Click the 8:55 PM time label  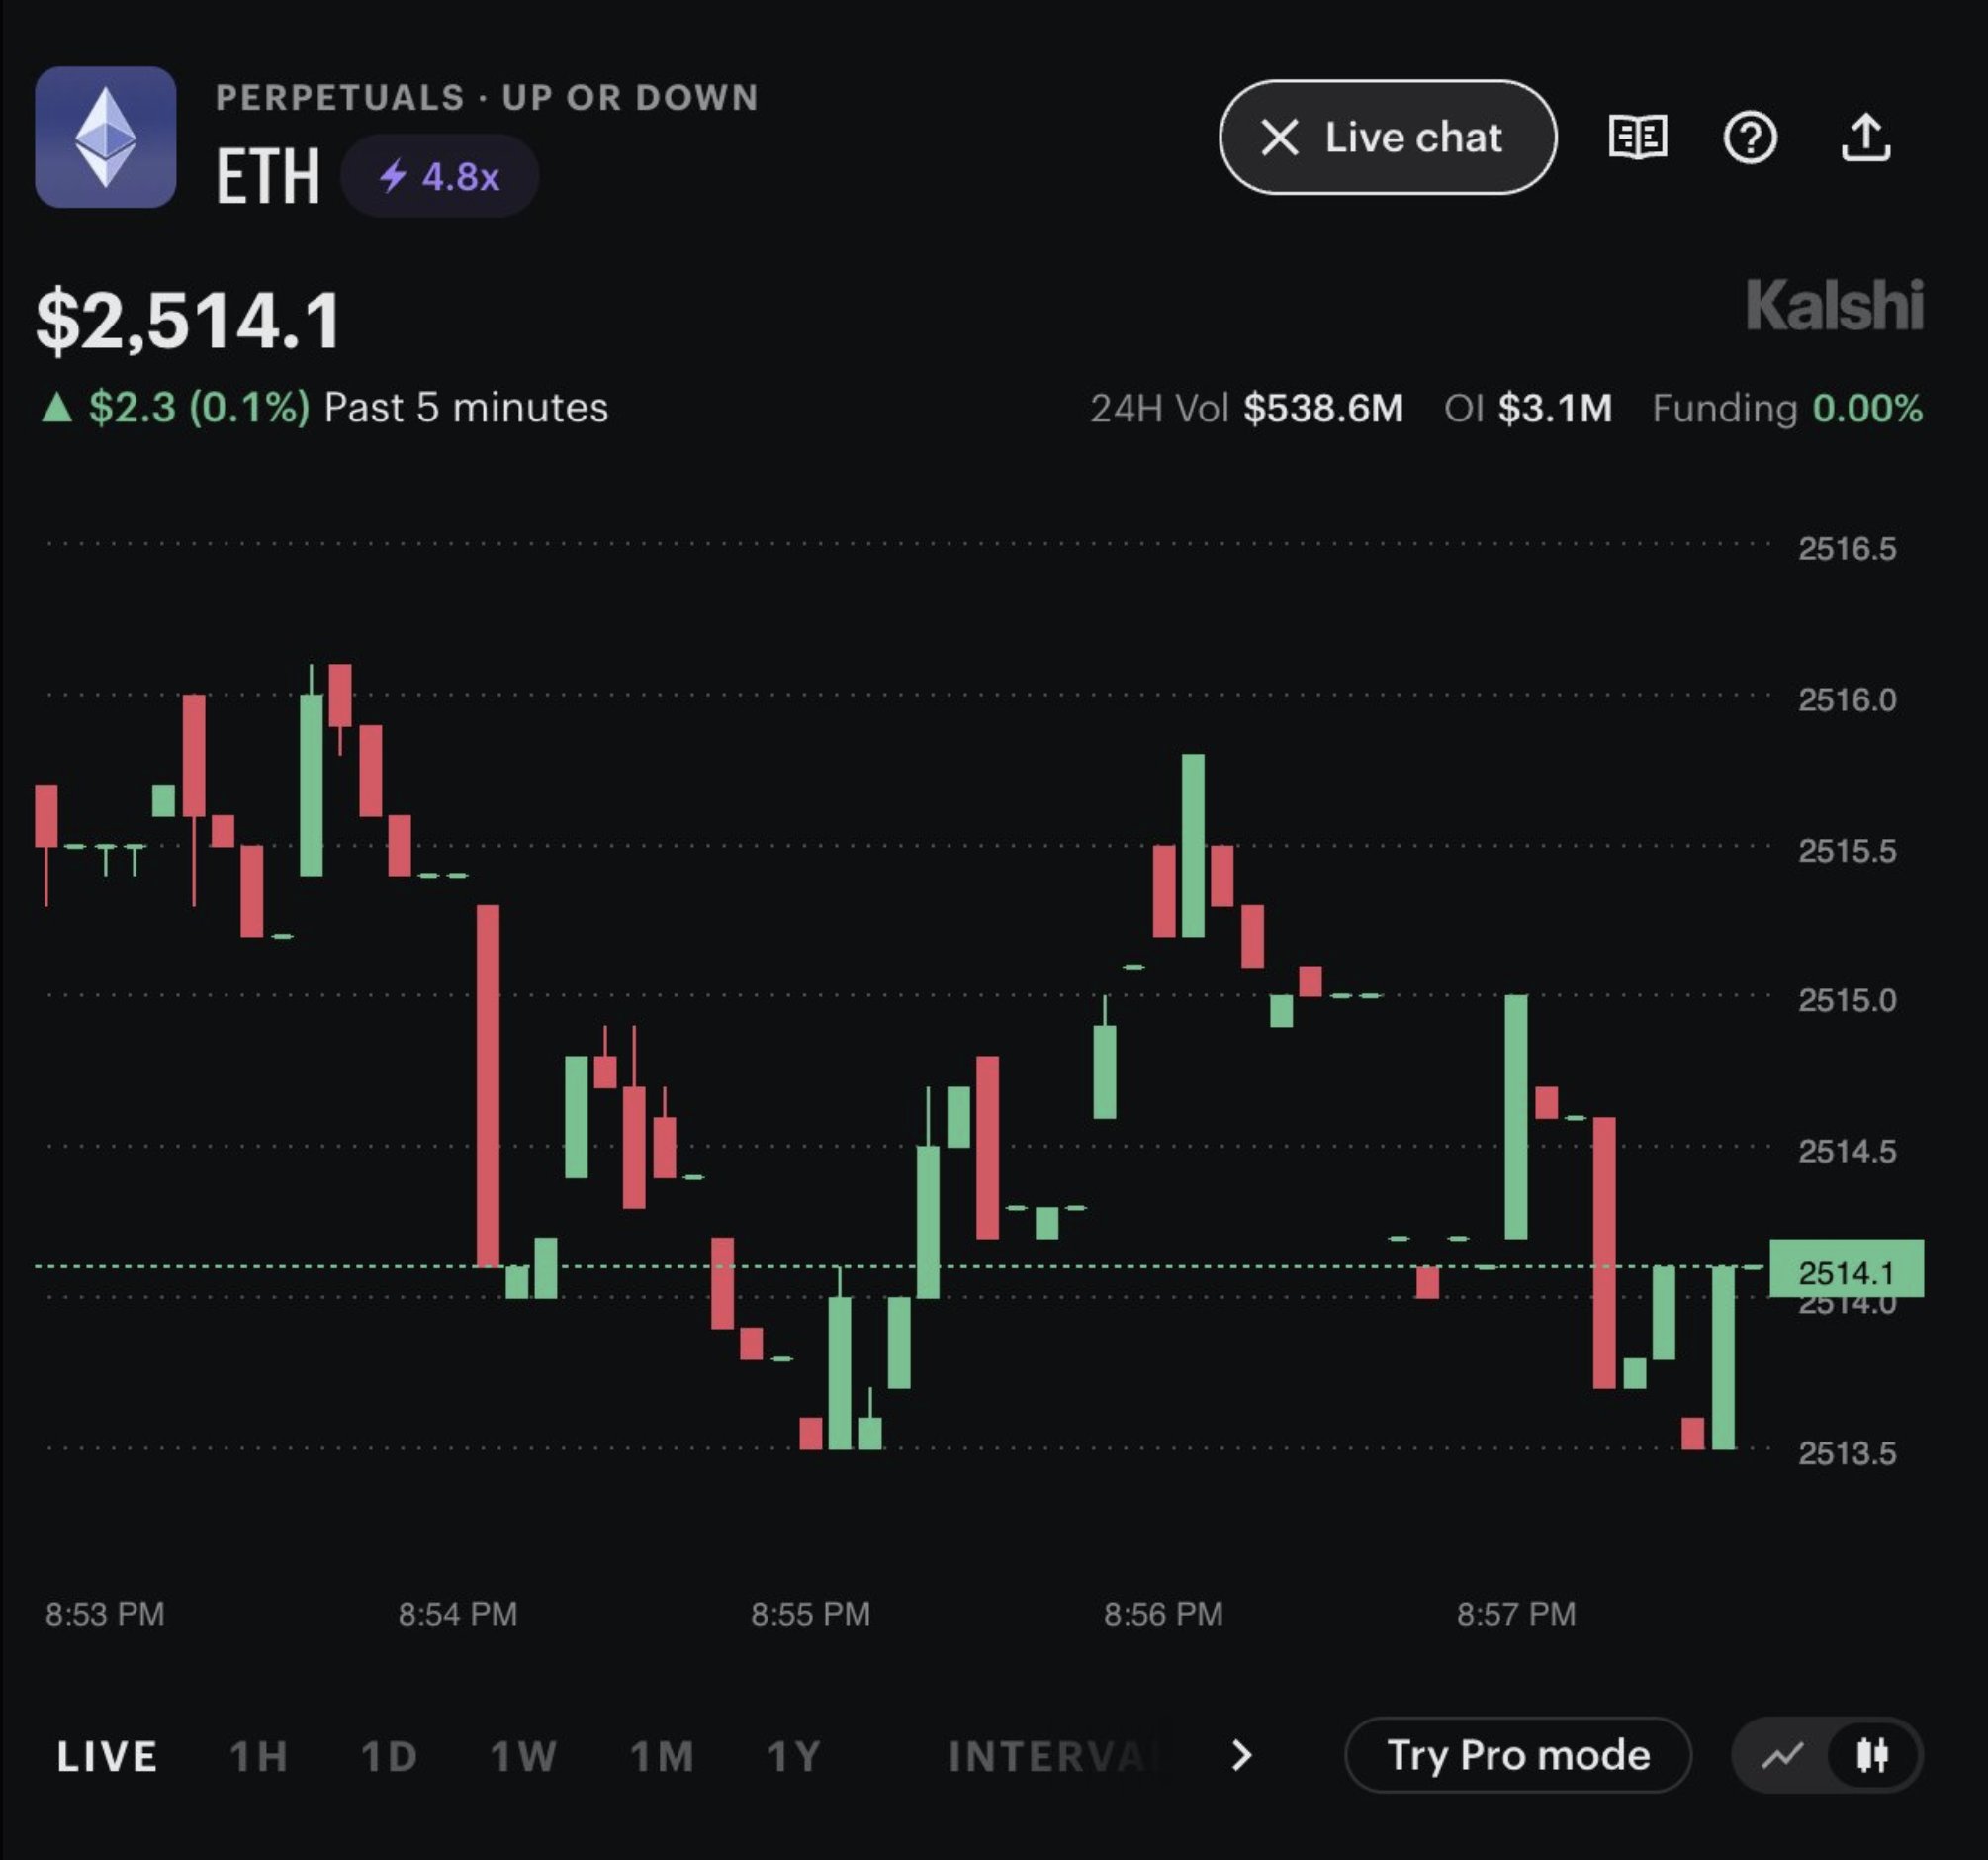pyautogui.click(x=811, y=1614)
